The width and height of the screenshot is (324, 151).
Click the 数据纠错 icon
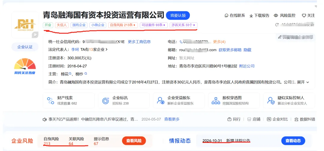tap(296, 119)
